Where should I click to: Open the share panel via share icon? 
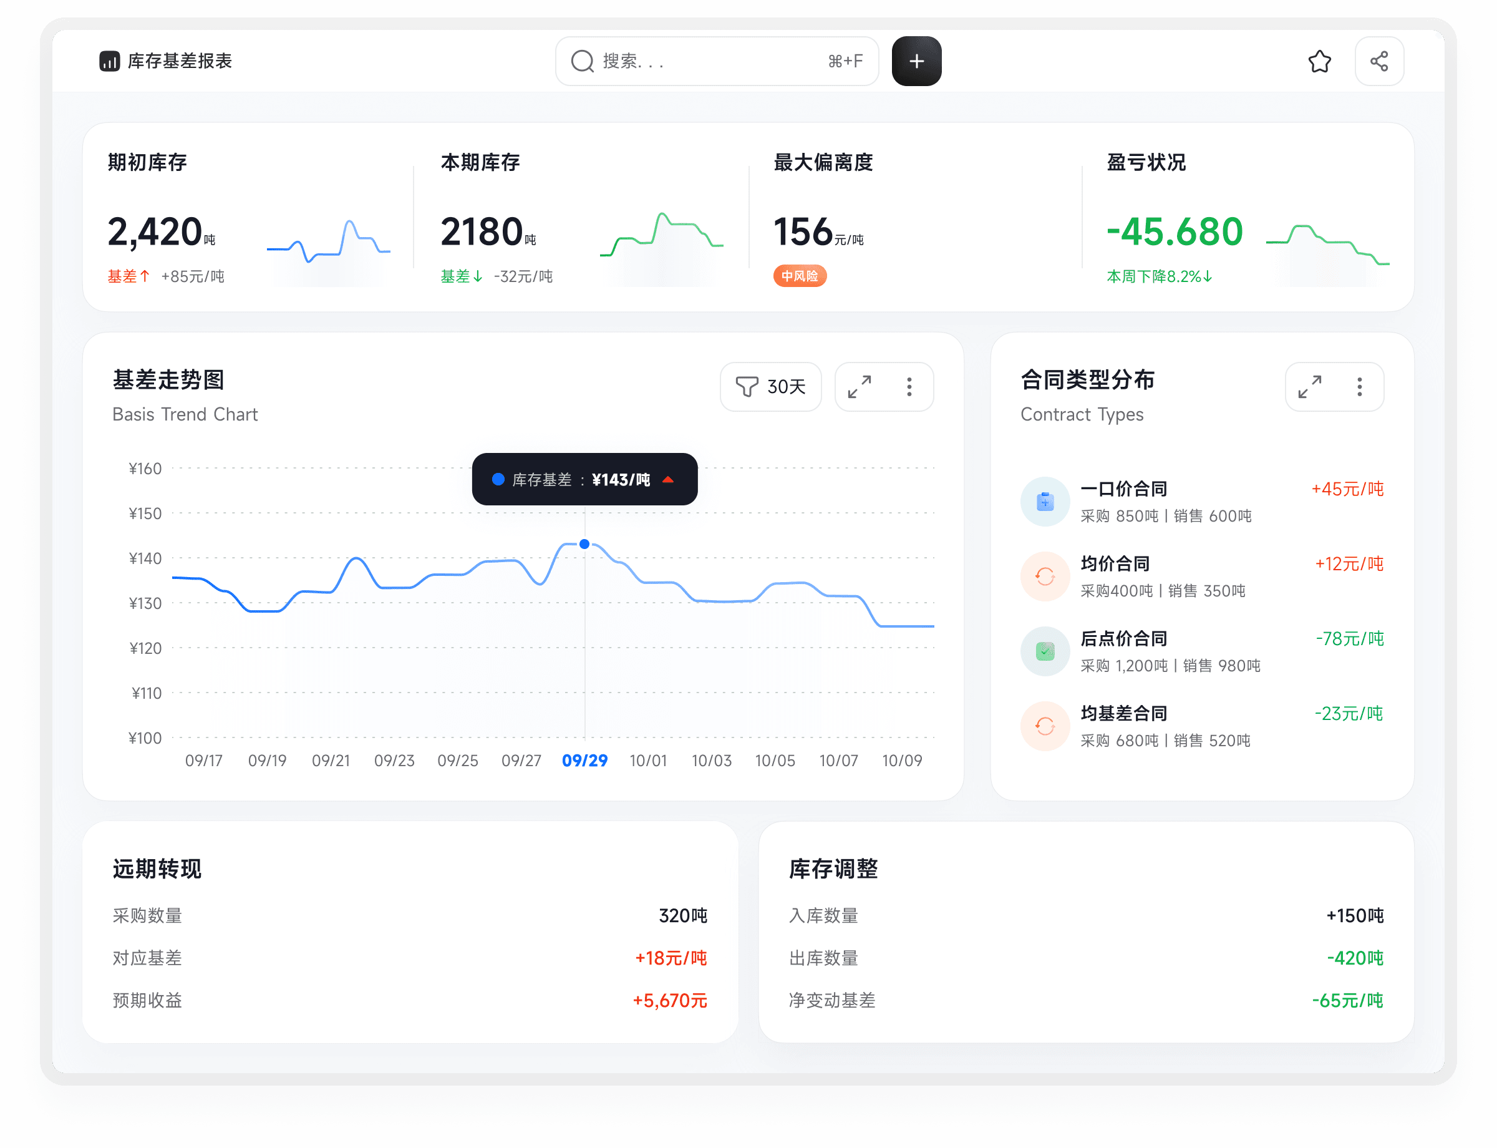[1378, 61]
